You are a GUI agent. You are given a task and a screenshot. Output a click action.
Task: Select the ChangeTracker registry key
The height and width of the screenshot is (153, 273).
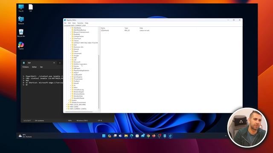[x=78, y=37]
